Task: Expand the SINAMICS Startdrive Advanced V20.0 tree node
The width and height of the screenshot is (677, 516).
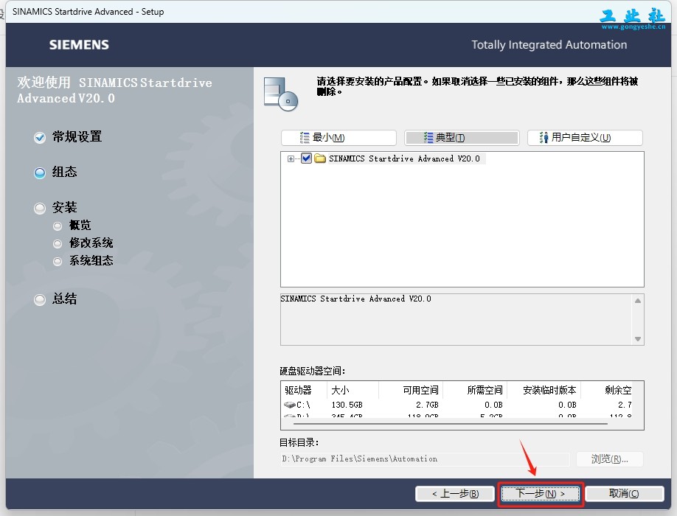Action: click(291, 158)
